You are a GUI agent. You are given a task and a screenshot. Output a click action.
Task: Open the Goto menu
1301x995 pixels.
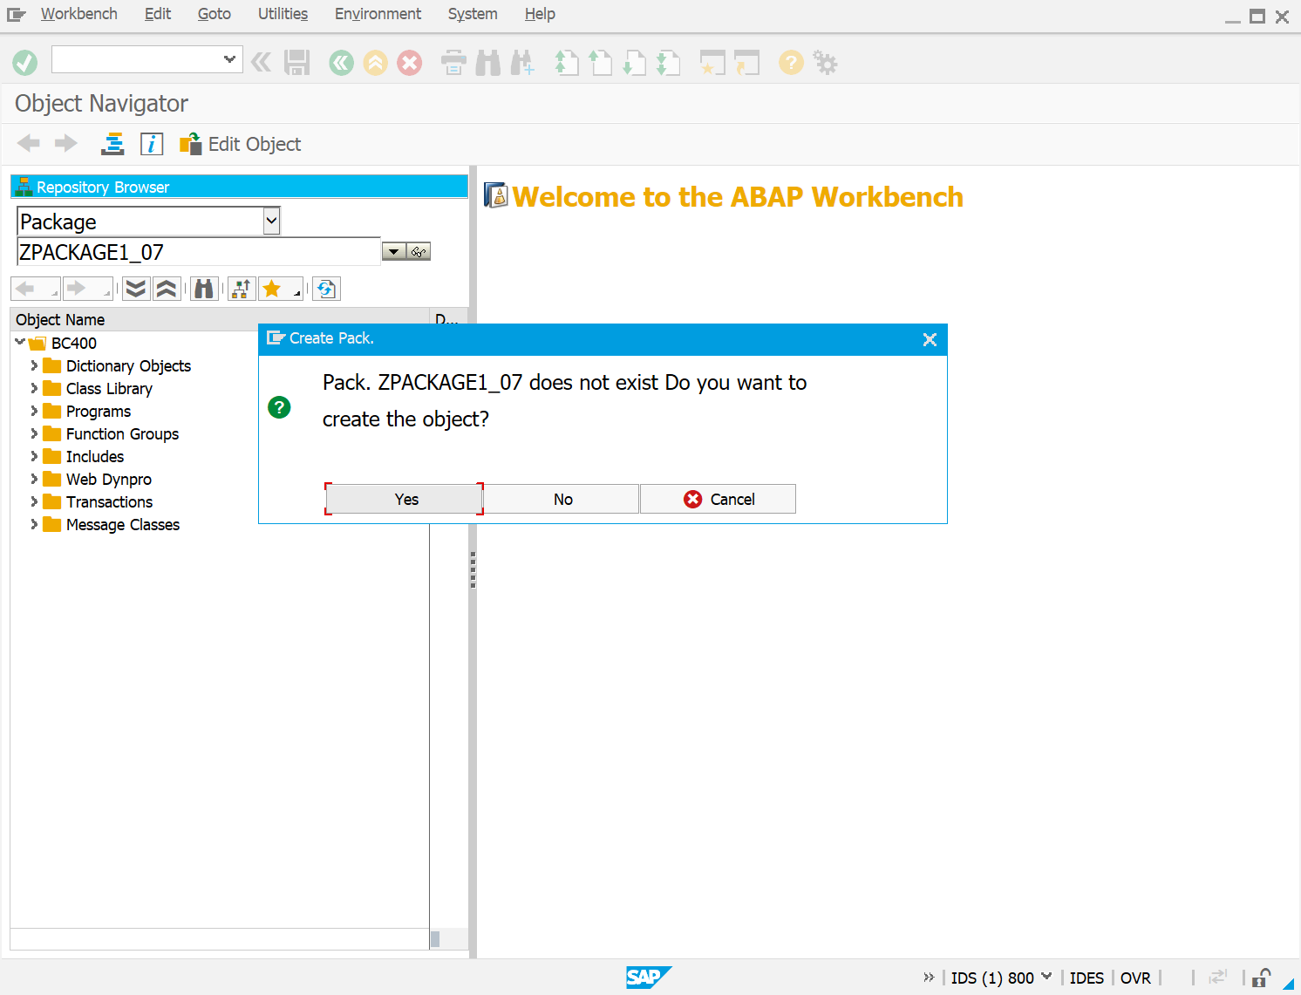(214, 14)
